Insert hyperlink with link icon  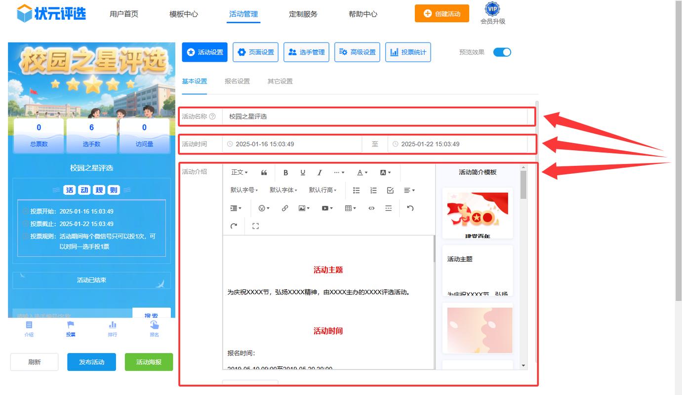click(x=285, y=208)
